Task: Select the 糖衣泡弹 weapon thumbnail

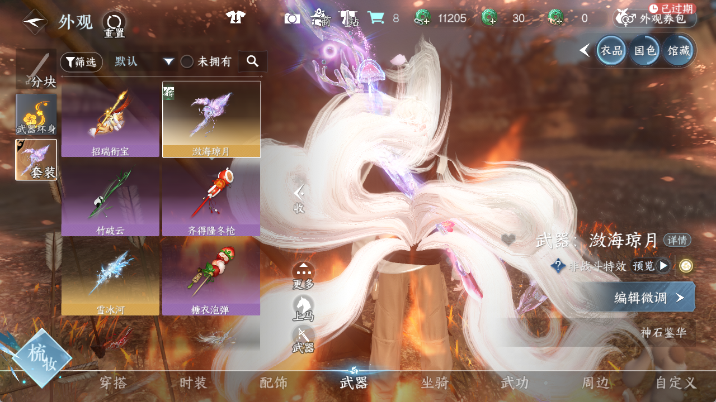Action: (x=211, y=277)
